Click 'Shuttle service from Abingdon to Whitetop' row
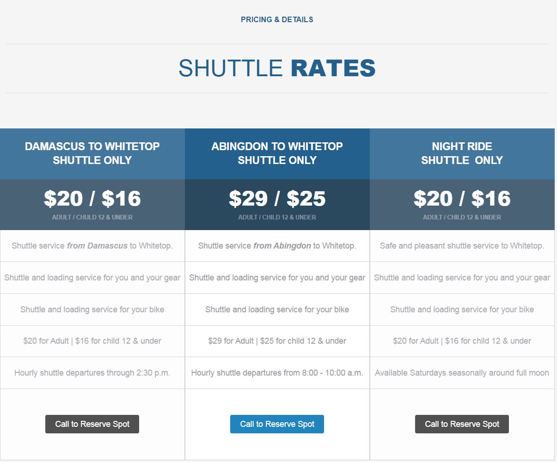Screen dimensions: 557x462 coord(277,246)
